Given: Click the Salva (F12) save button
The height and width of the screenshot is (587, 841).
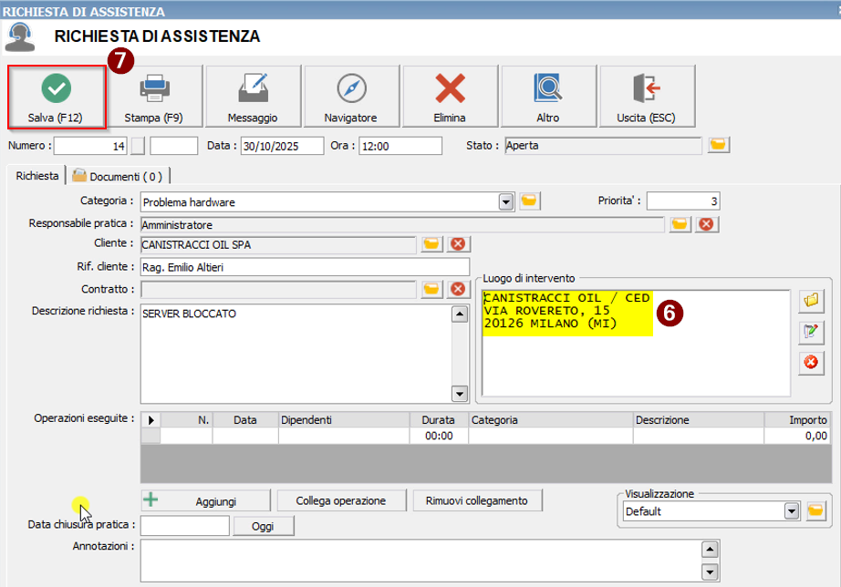Looking at the screenshot, I should (57, 97).
